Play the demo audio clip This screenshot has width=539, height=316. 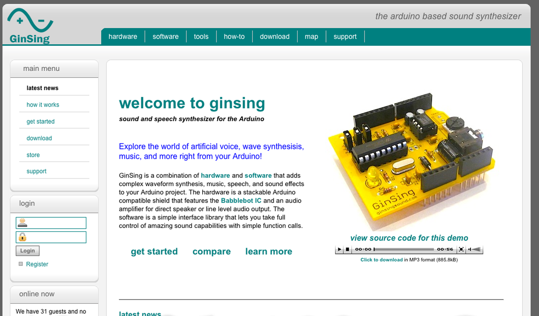point(339,249)
